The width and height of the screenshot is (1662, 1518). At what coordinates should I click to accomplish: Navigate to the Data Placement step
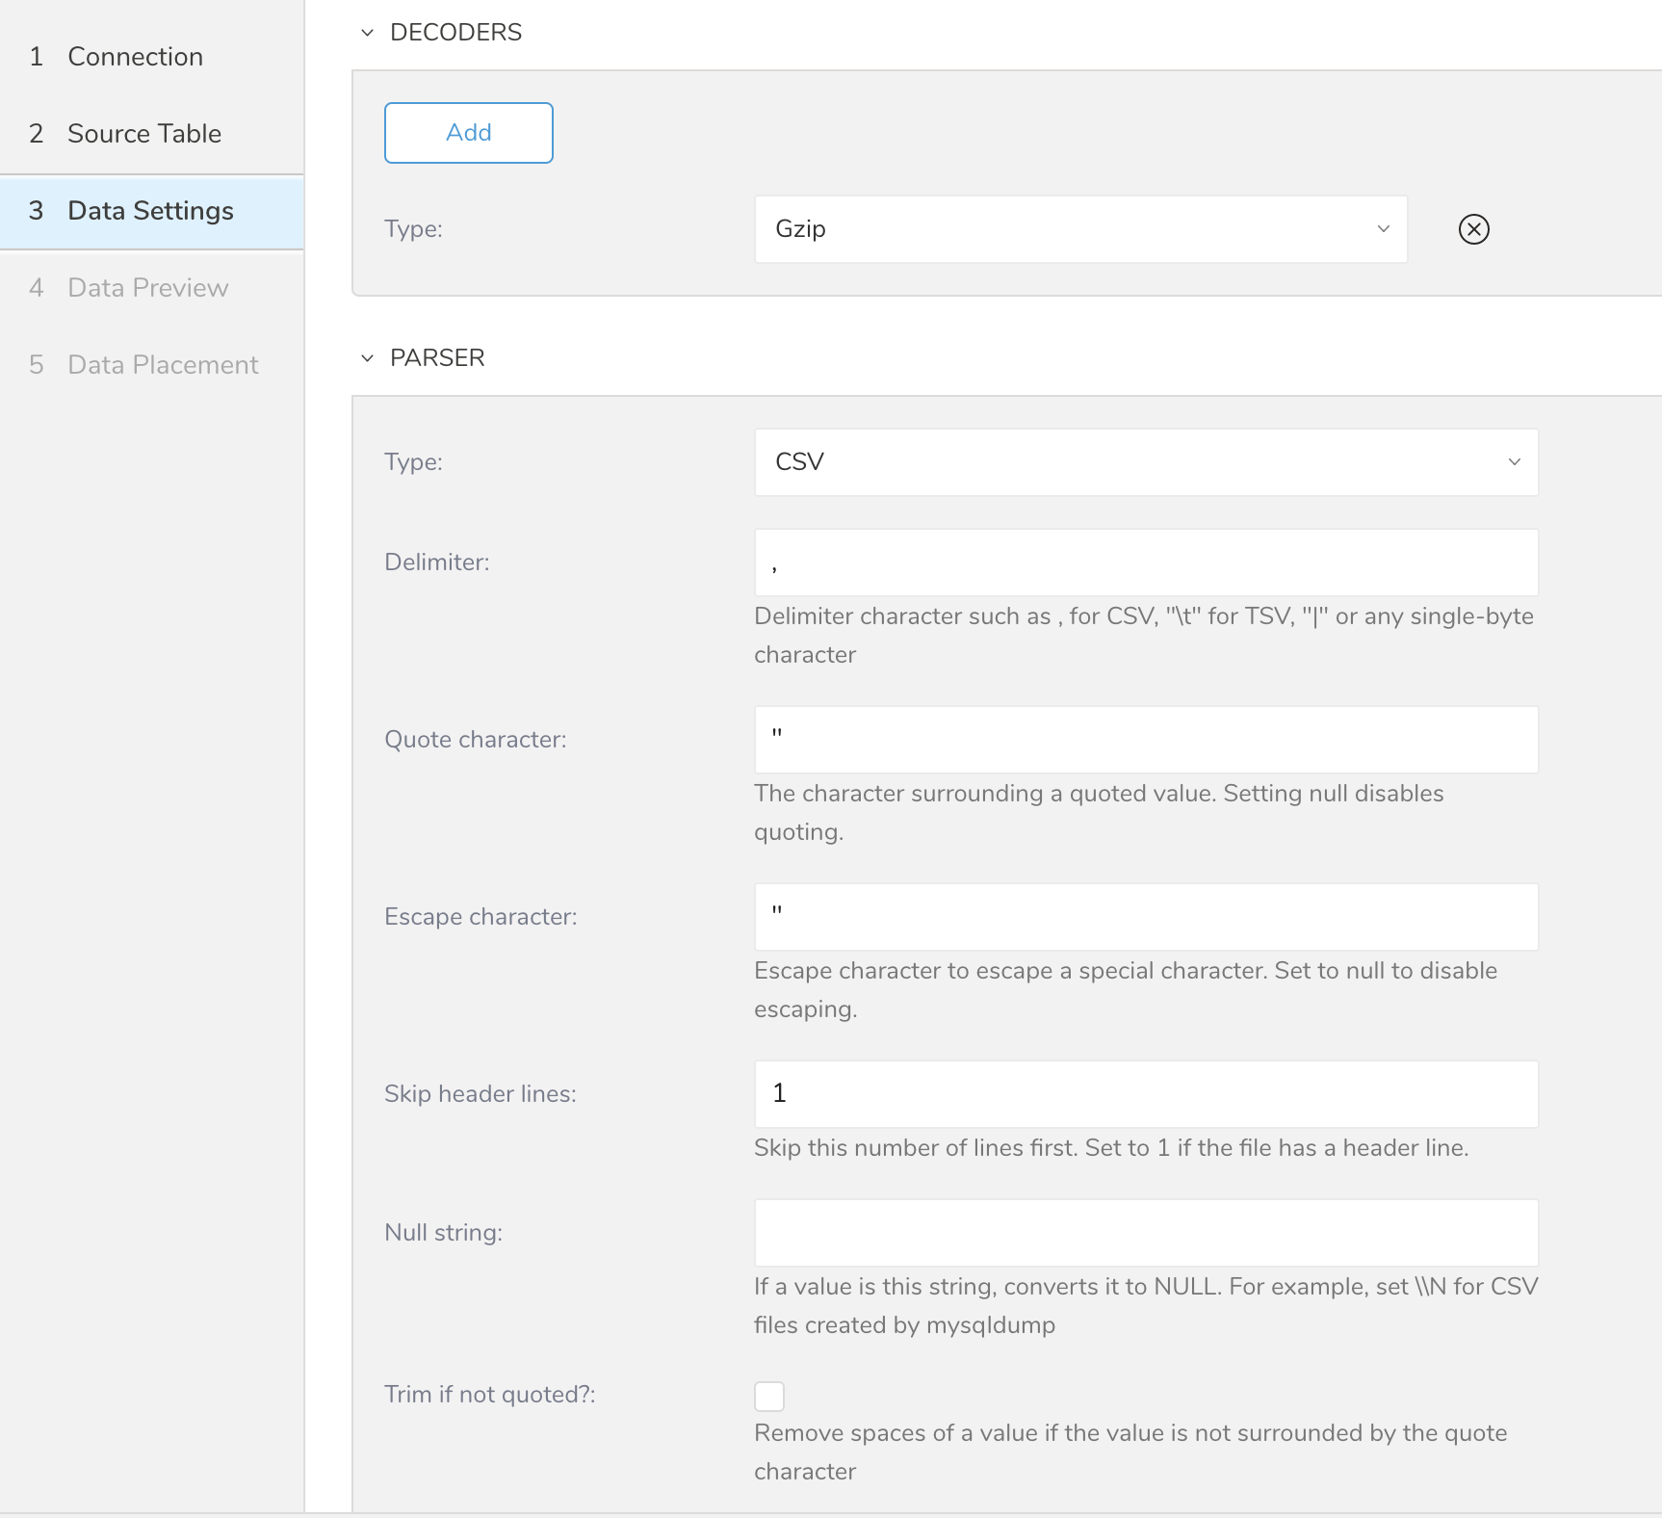[x=163, y=365]
